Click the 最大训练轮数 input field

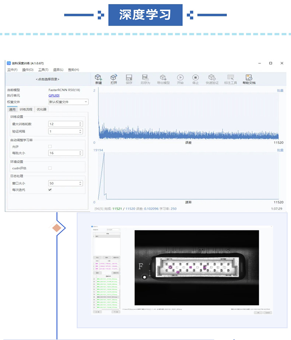(65, 124)
